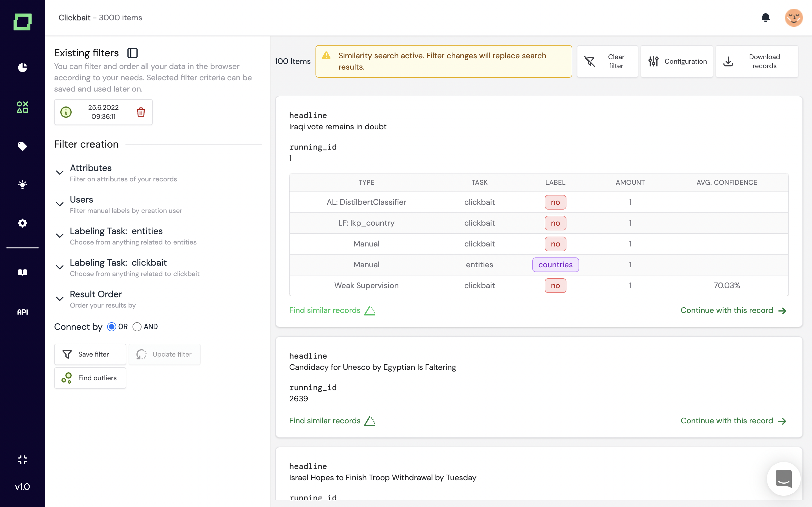Delete the saved filter with trash icon
This screenshot has width=812, height=507.
point(141,112)
